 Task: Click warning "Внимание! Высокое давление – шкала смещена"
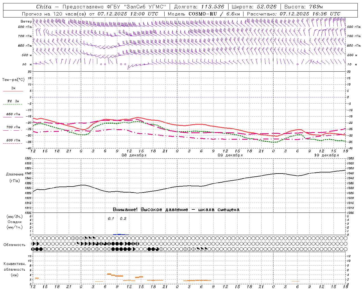(x=176, y=210)
